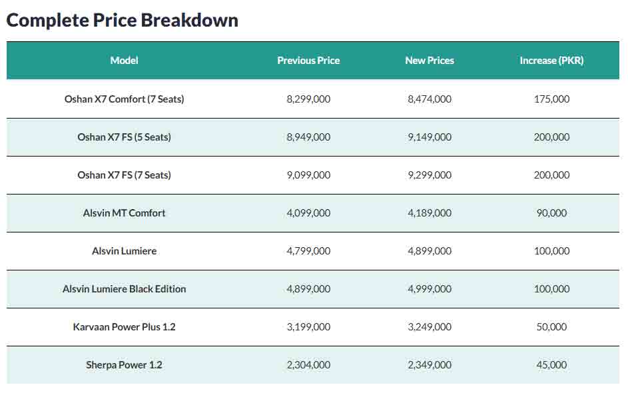Click the Alsvin MT Comfort model name

coord(124,212)
